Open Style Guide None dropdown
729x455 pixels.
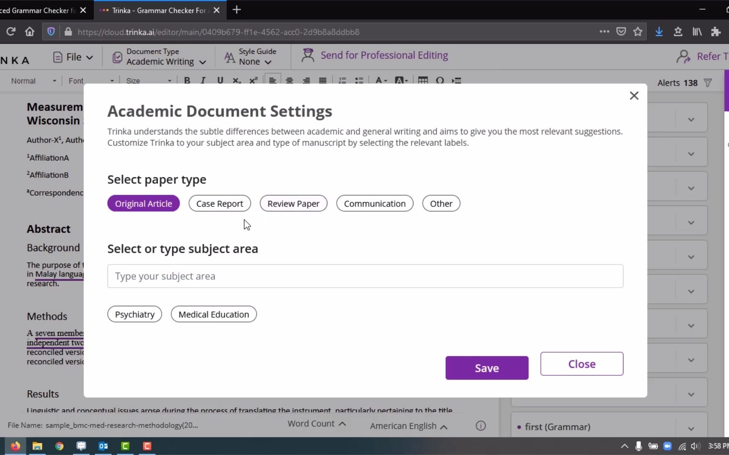pos(251,57)
